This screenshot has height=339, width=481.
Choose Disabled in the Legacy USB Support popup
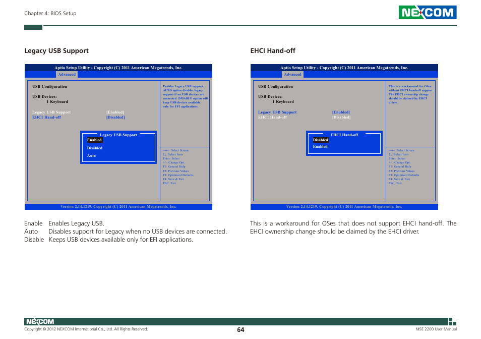94,148
